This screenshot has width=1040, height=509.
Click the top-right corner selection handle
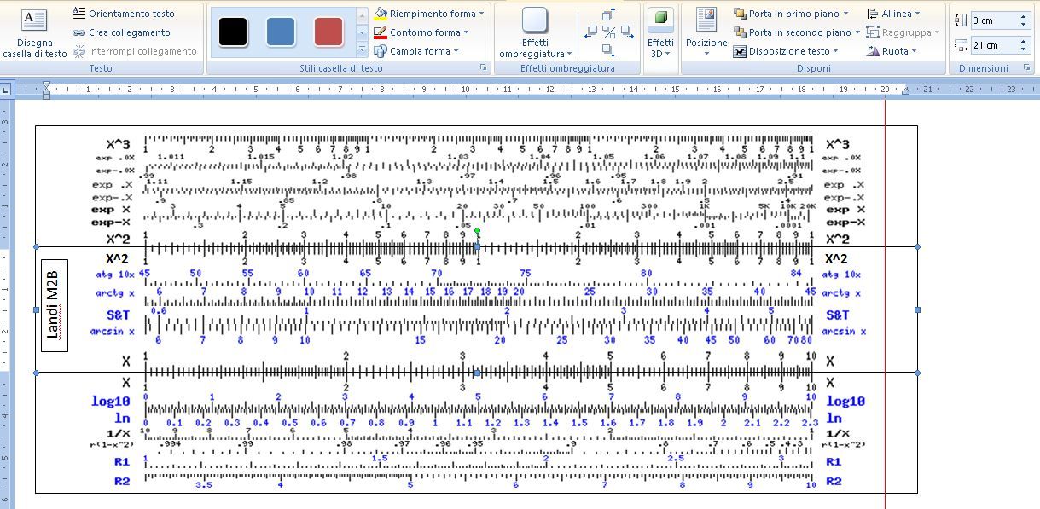[917, 246]
